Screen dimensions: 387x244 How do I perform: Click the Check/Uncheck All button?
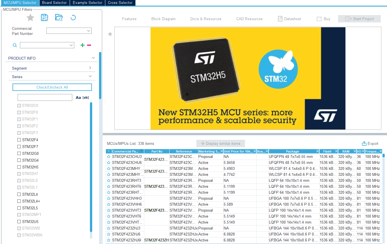[x=52, y=87]
